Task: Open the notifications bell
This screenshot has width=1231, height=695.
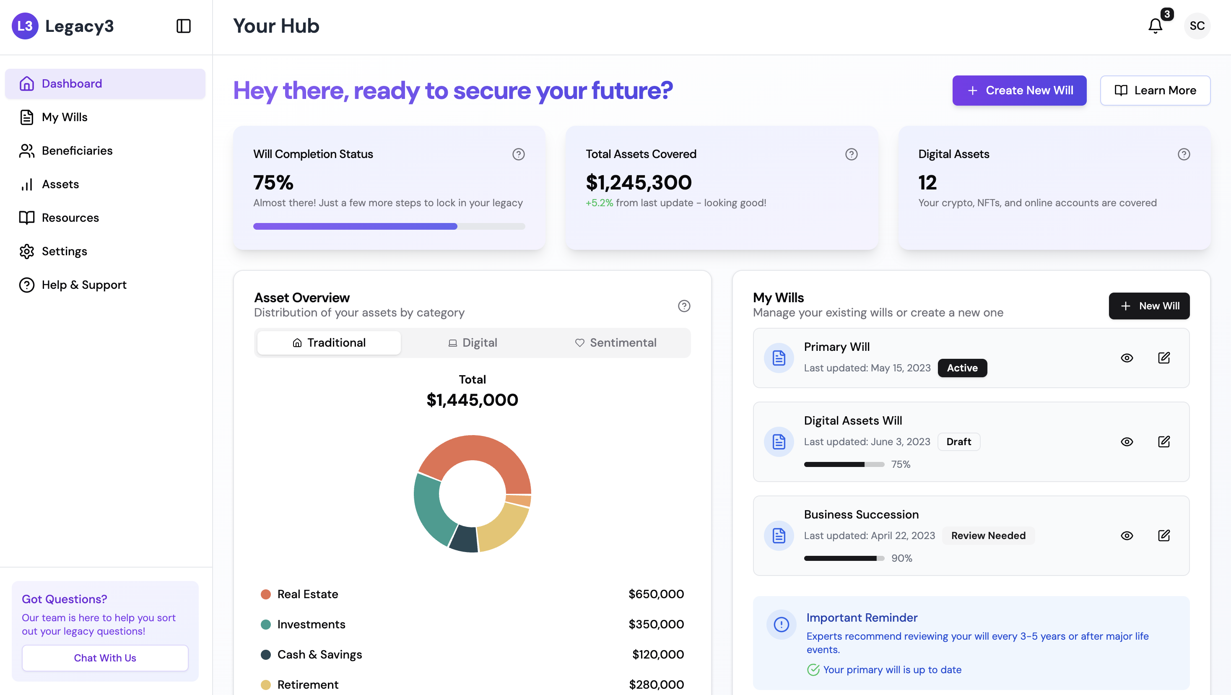Action: pos(1155,26)
